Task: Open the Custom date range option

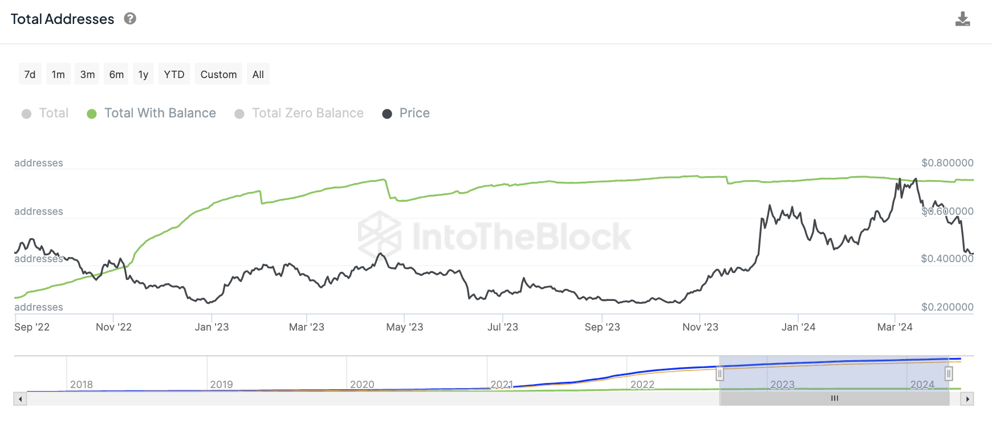Action: 218,75
